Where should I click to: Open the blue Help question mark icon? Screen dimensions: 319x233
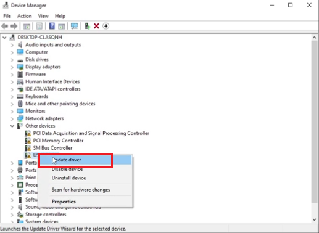point(52,26)
